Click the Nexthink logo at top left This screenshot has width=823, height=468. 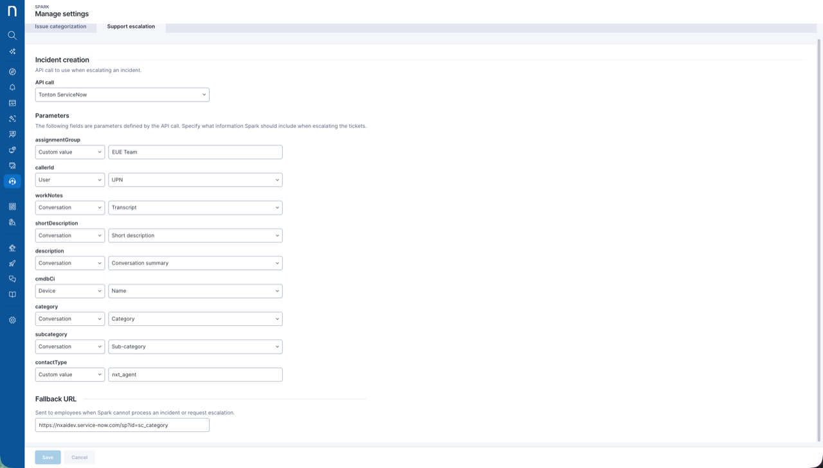[12, 11]
